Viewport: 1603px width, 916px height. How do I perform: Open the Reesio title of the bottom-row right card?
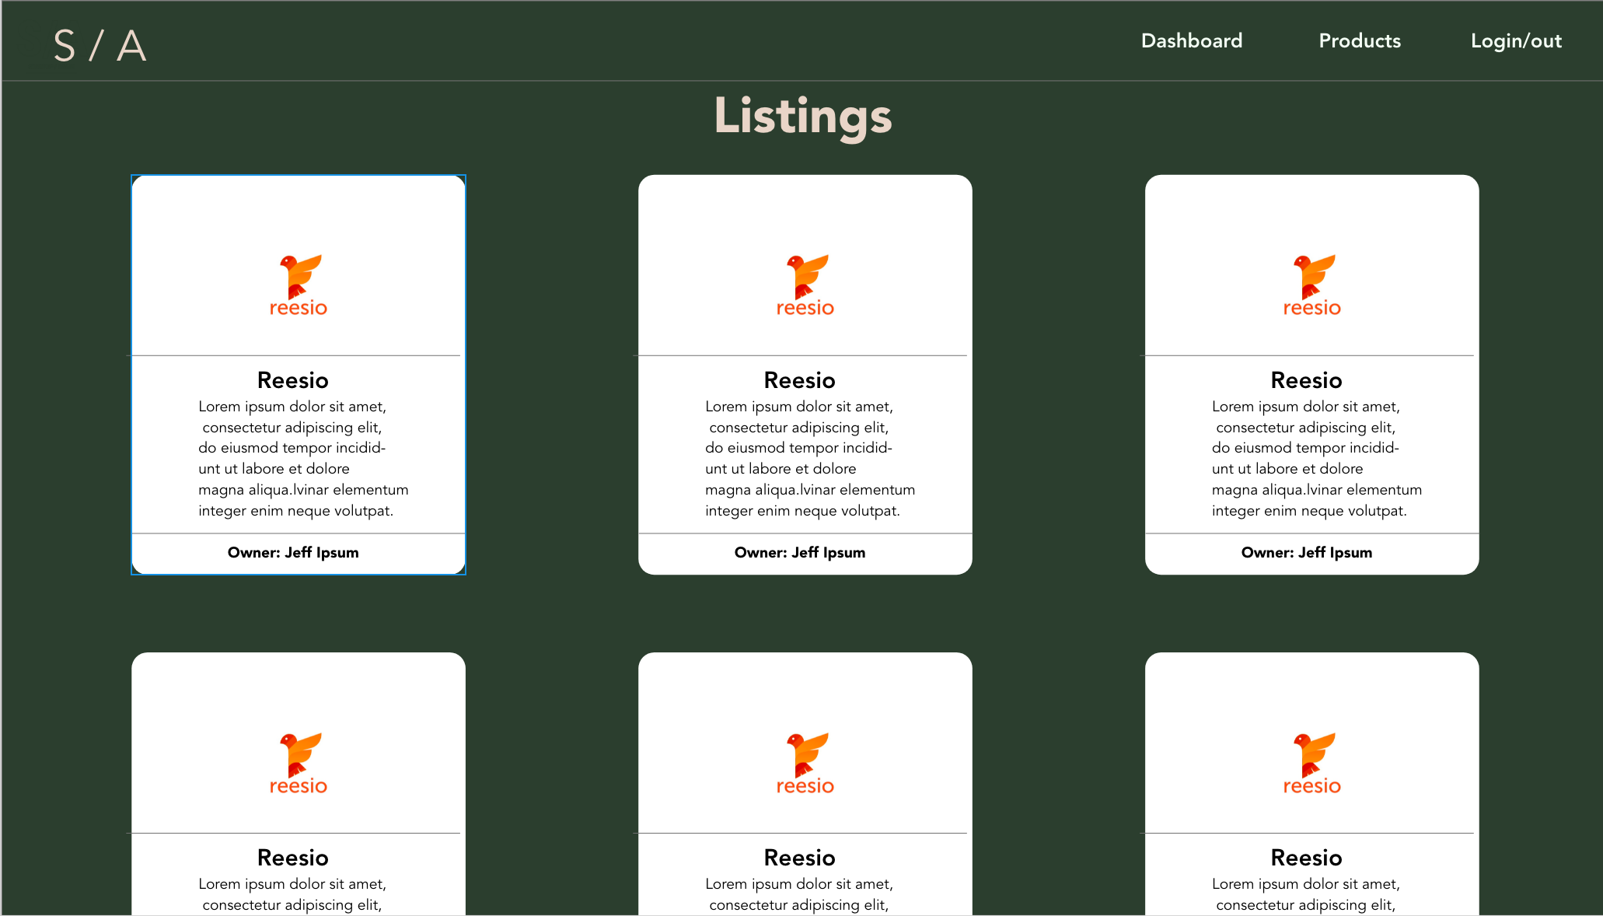(x=1307, y=858)
